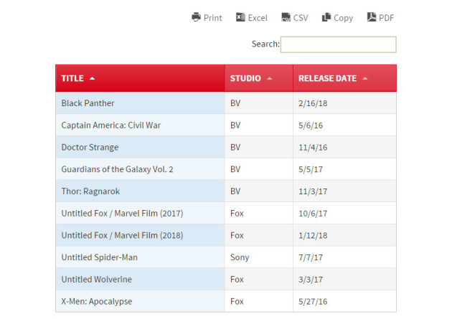Click the 2/16/18 release date
The height and width of the screenshot is (319, 452).
pyautogui.click(x=313, y=103)
